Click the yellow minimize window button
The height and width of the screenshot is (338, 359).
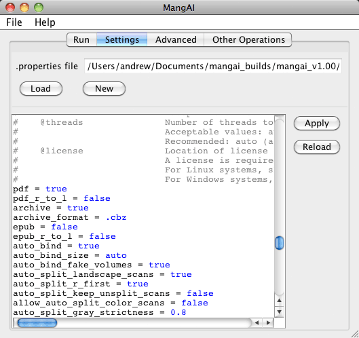click(24, 7)
